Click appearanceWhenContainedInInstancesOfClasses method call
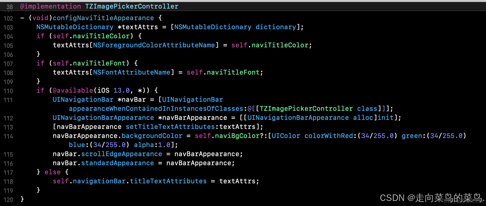The width and height of the screenshot is (486, 206). coord(156,109)
